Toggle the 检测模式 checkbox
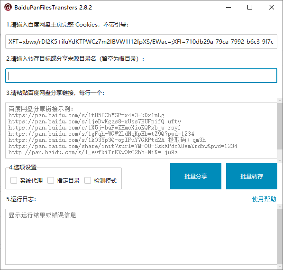The height and width of the screenshot is (270, 283). click(x=88, y=180)
